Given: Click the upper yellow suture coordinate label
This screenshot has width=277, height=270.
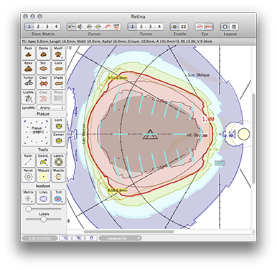Looking at the screenshot, I should coord(118,78).
